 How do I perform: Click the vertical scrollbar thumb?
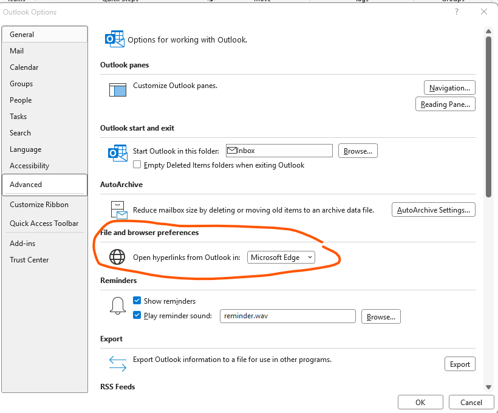click(488, 117)
